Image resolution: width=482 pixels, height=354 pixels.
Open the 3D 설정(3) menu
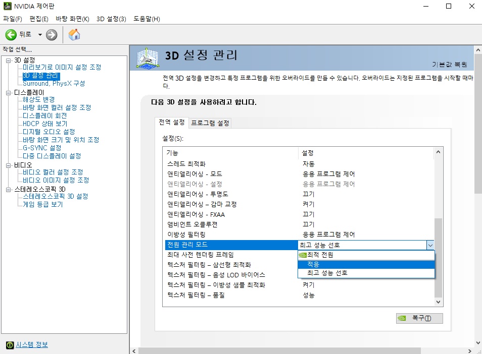tap(111, 19)
